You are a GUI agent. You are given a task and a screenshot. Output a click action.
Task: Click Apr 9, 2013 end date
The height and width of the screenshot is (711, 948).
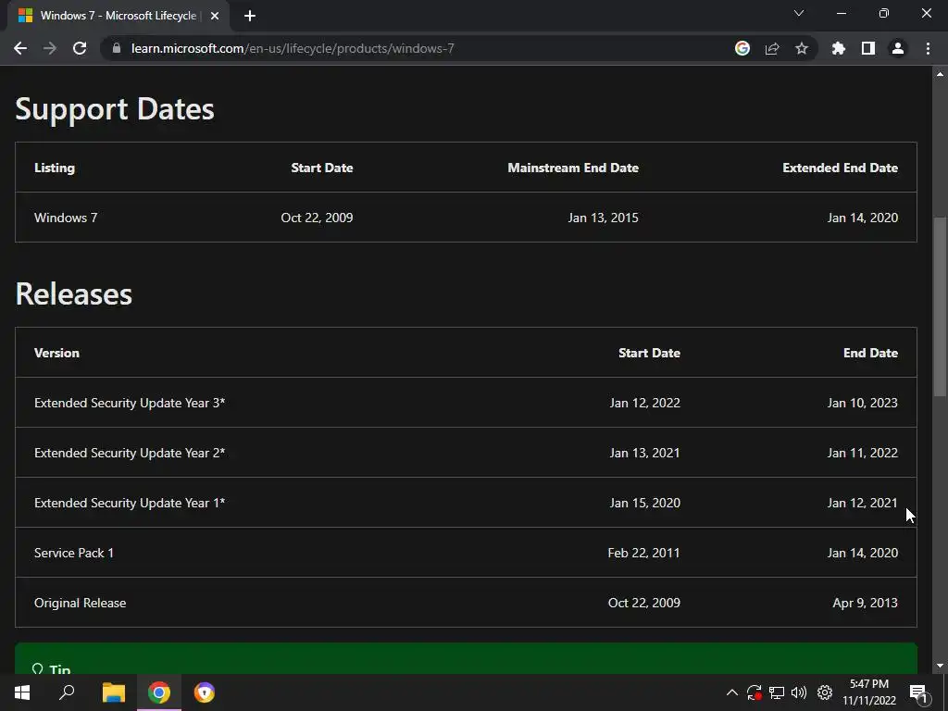(x=866, y=604)
